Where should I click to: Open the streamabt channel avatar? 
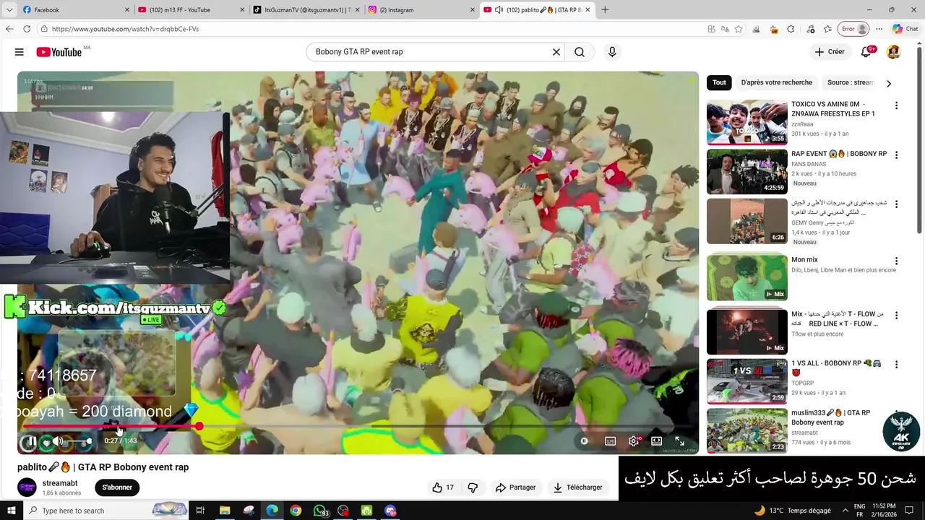tap(27, 487)
